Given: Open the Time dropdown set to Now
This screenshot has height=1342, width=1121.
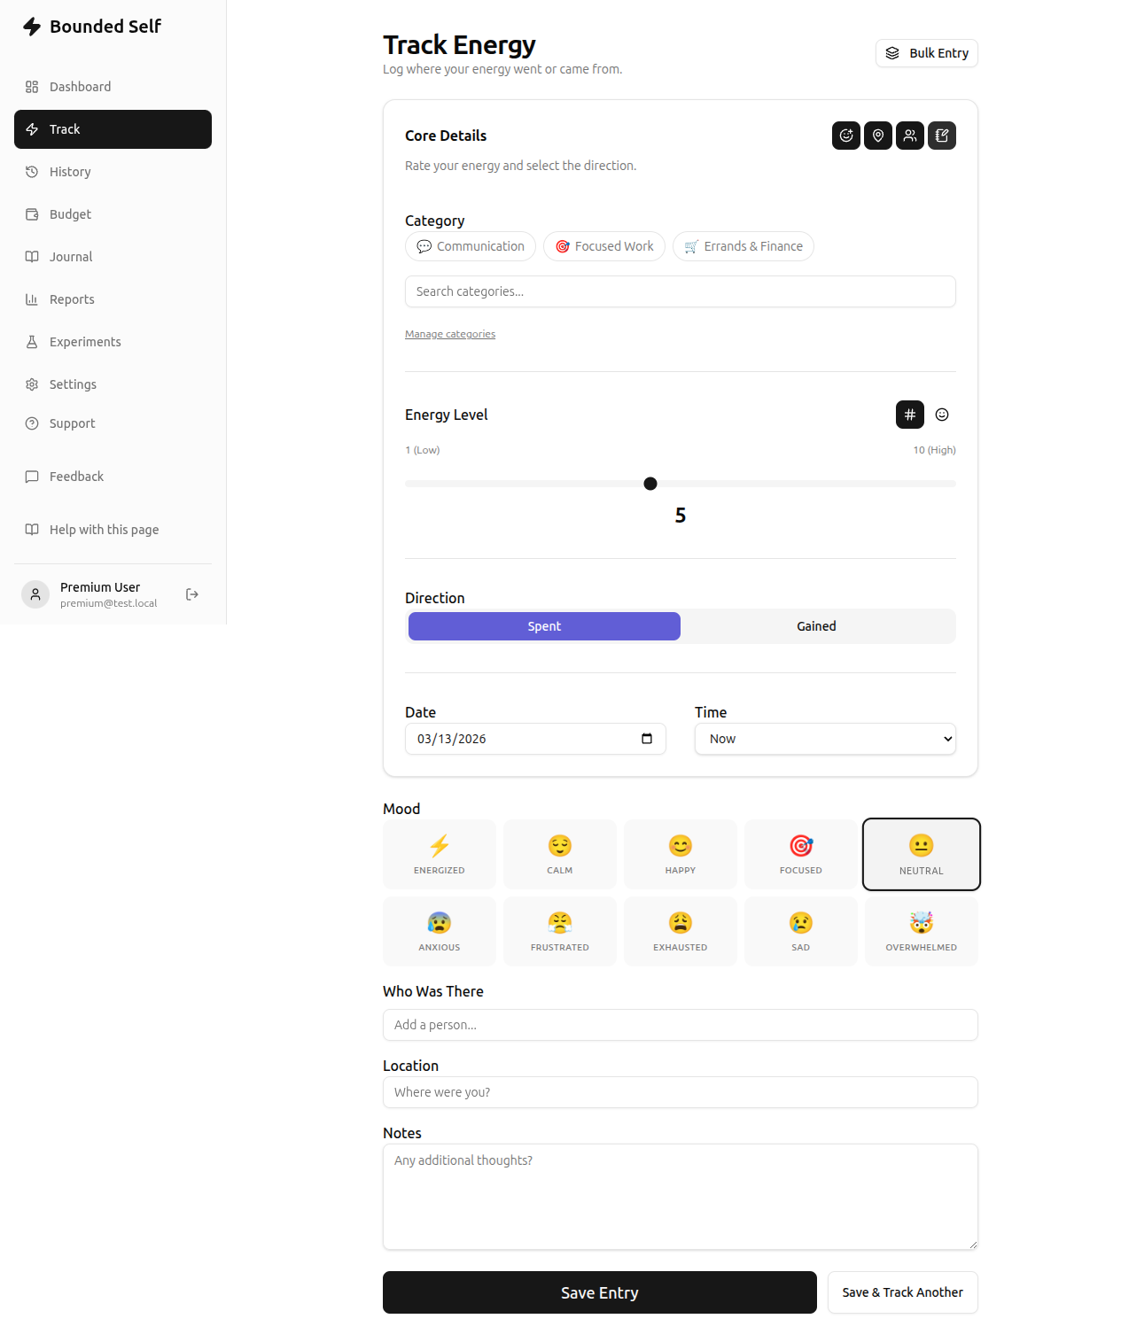Looking at the screenshot, I should (824, 739).
